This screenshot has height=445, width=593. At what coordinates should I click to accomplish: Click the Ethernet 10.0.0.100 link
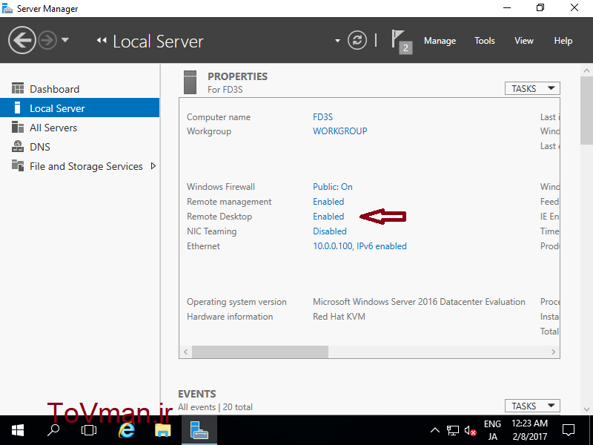click(x=360, y=246)
